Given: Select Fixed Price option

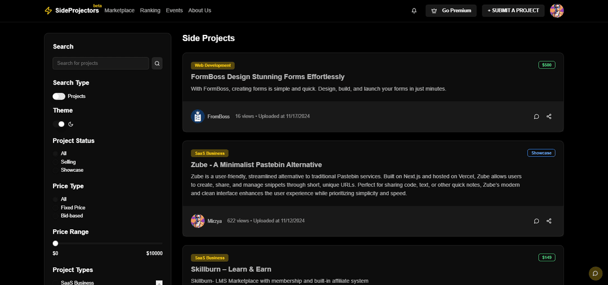Looking at the screenshot, I should (73, 208).
